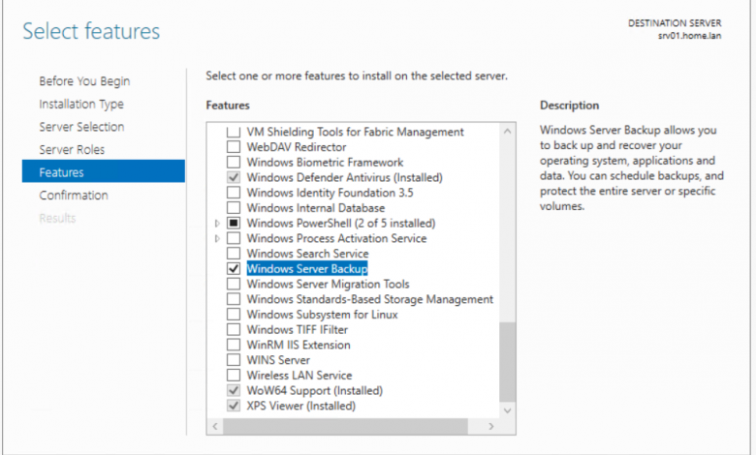This screenshot has height=455, width=756.
Task: Select the Windows Process Activation Service label
Action: 336,238
